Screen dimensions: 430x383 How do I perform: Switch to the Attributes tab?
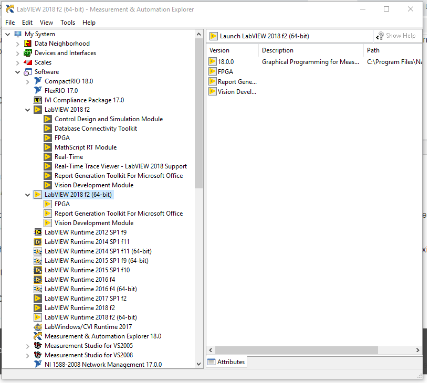click(227, 362)
